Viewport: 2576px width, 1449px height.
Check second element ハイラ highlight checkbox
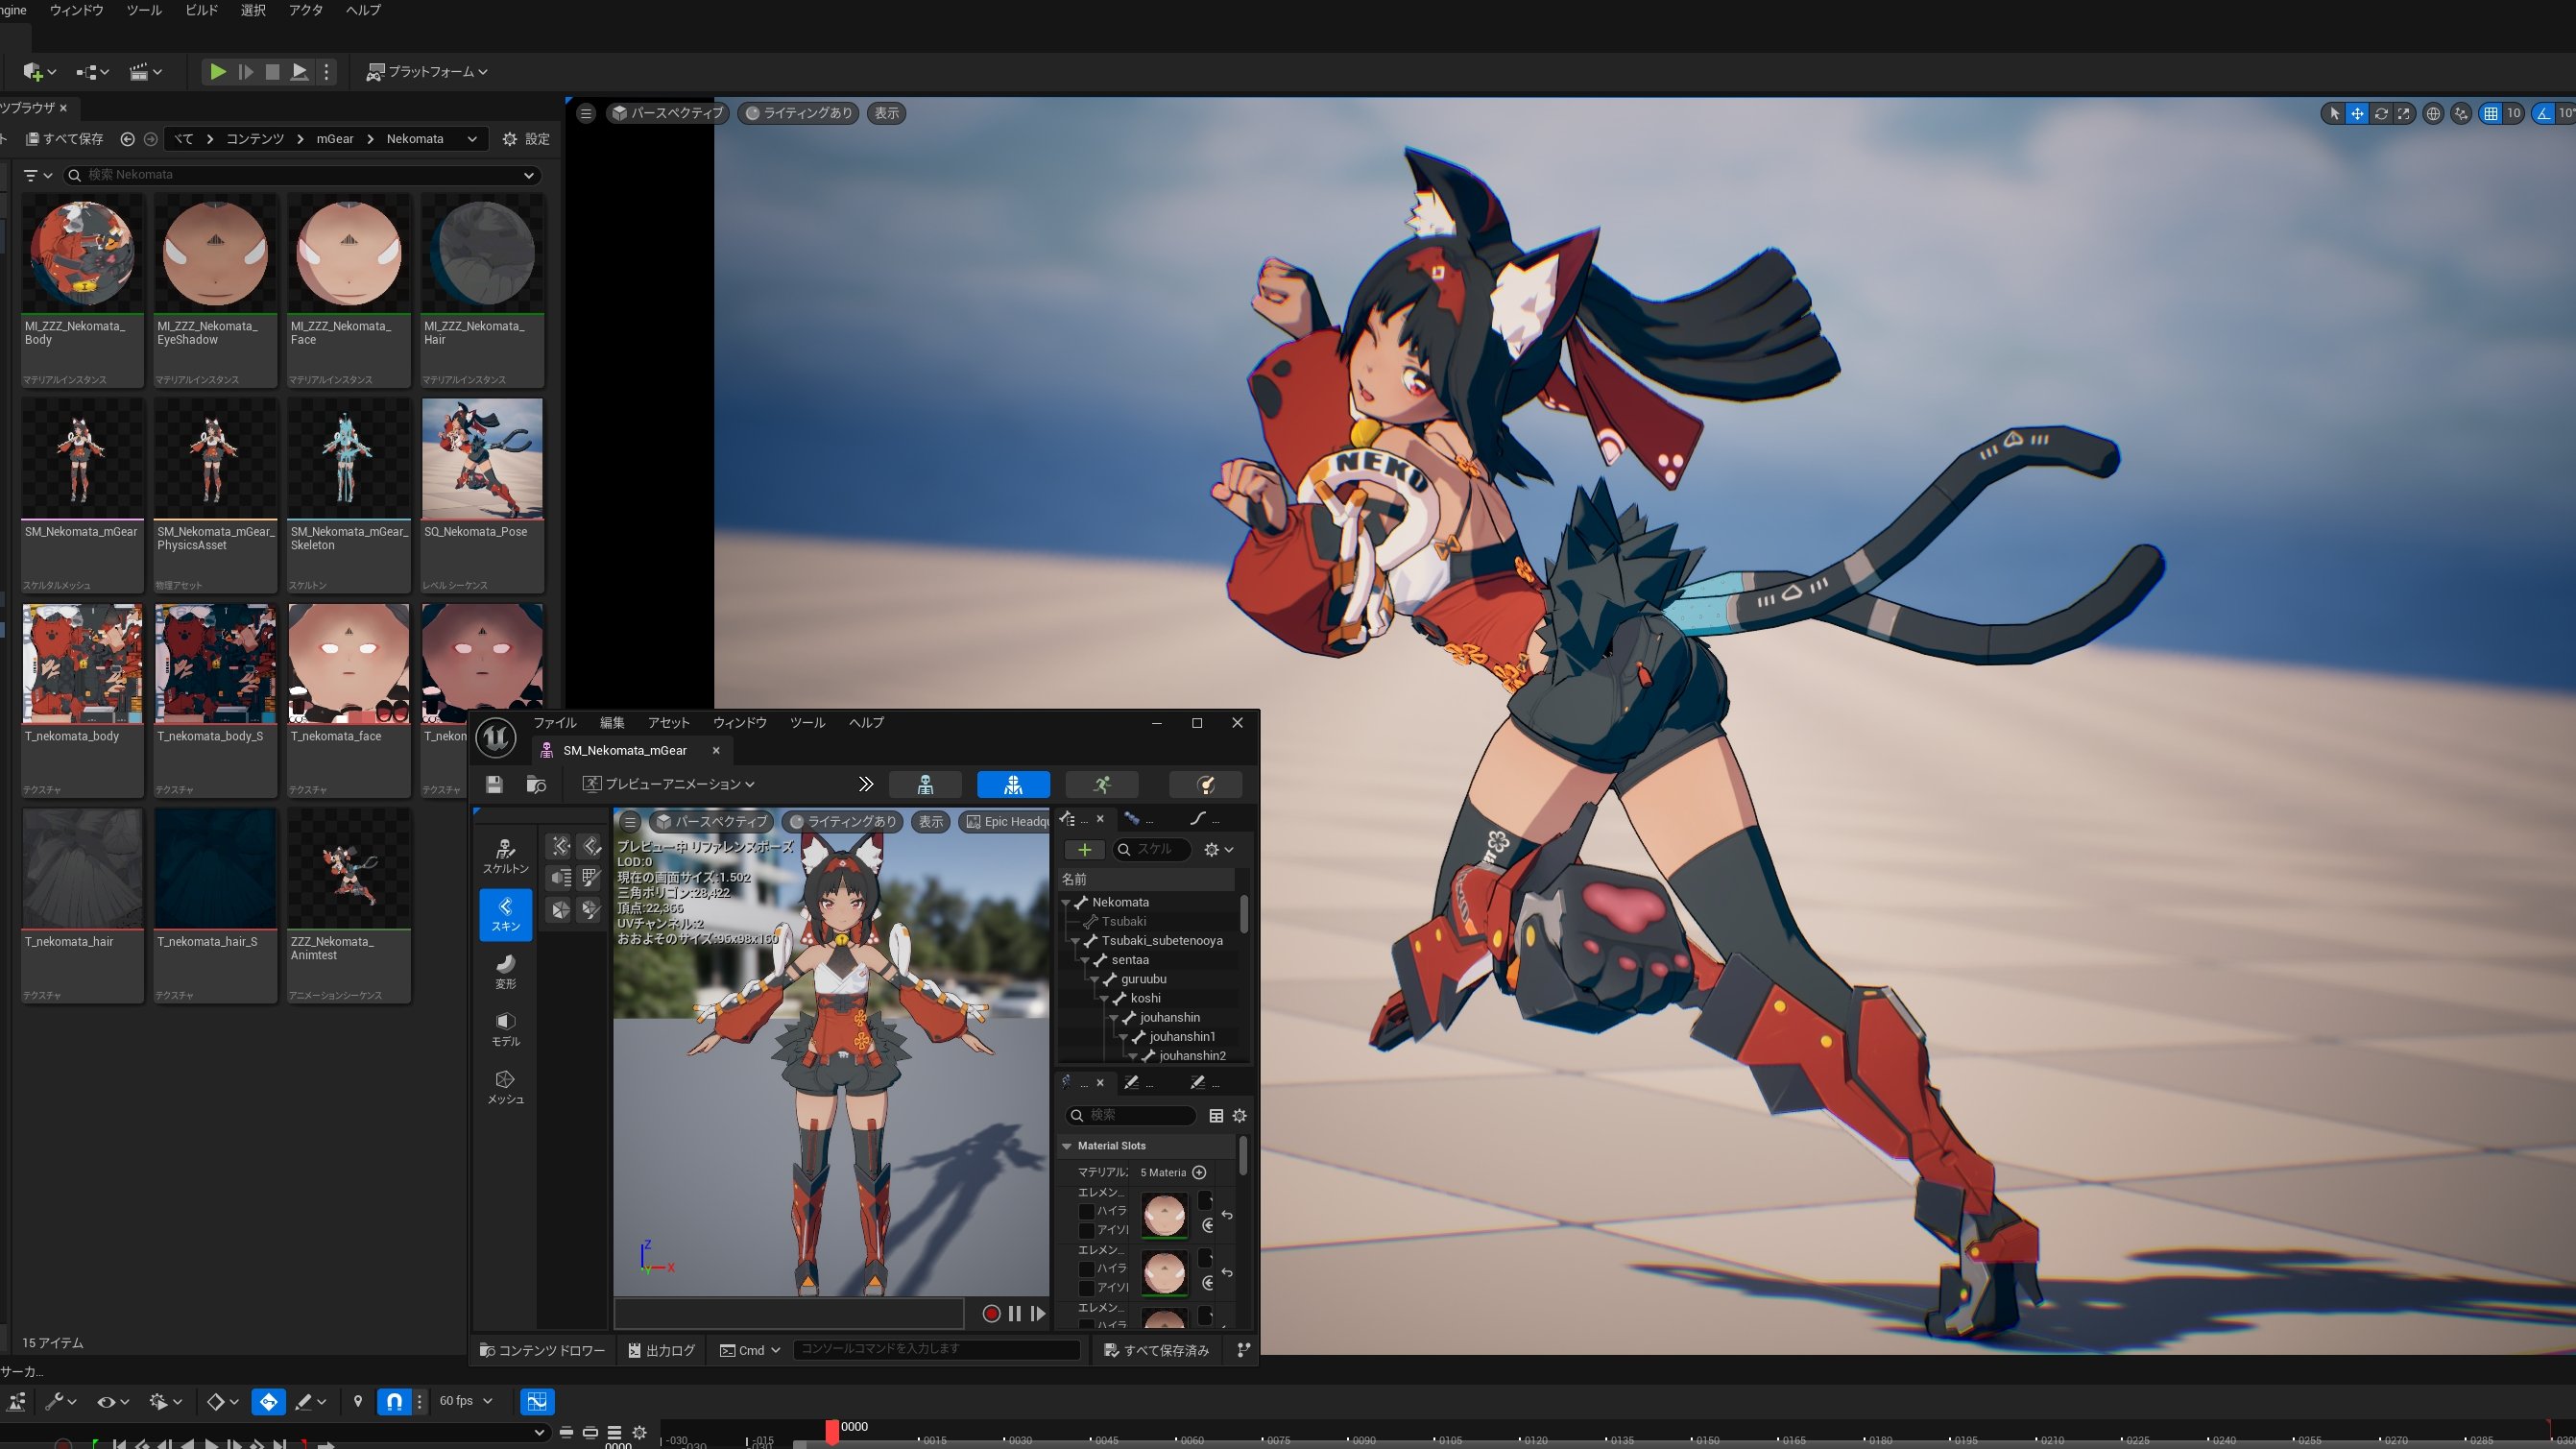coord(1086,1268)
